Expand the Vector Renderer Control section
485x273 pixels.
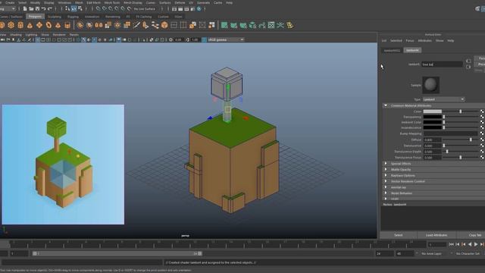pos(386,181)
